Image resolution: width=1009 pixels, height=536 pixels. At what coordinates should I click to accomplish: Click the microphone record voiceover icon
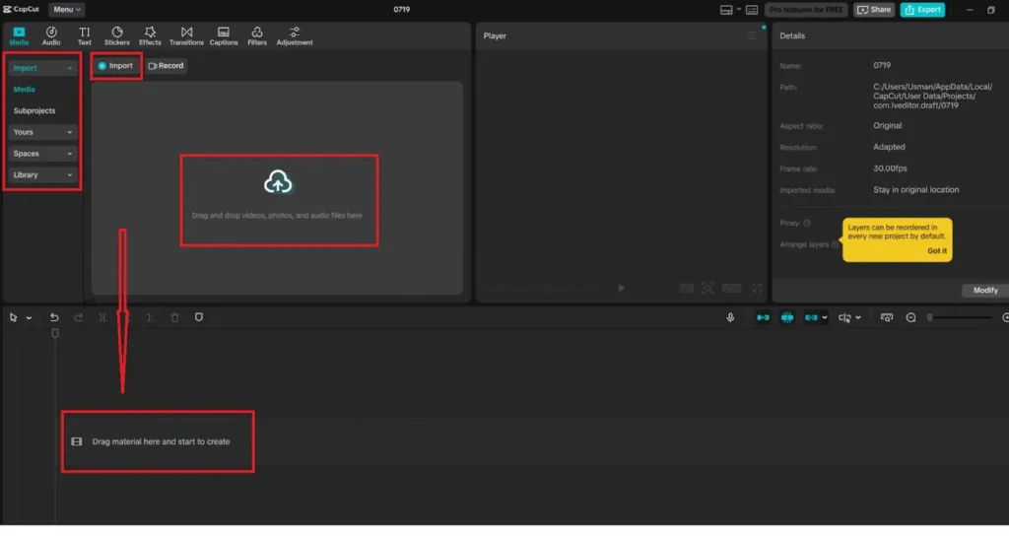tap(730, 317)
